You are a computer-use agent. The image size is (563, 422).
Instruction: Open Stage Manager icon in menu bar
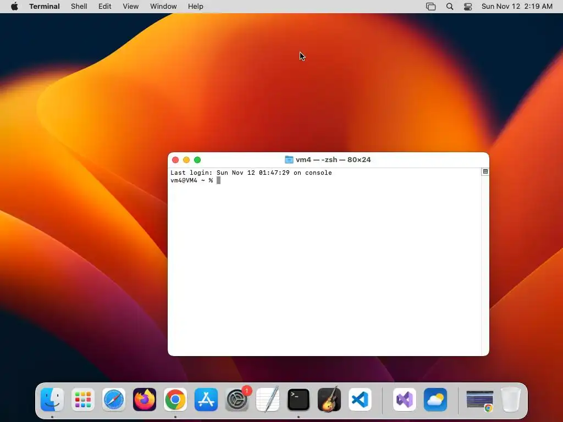click(x=430, y=7)
